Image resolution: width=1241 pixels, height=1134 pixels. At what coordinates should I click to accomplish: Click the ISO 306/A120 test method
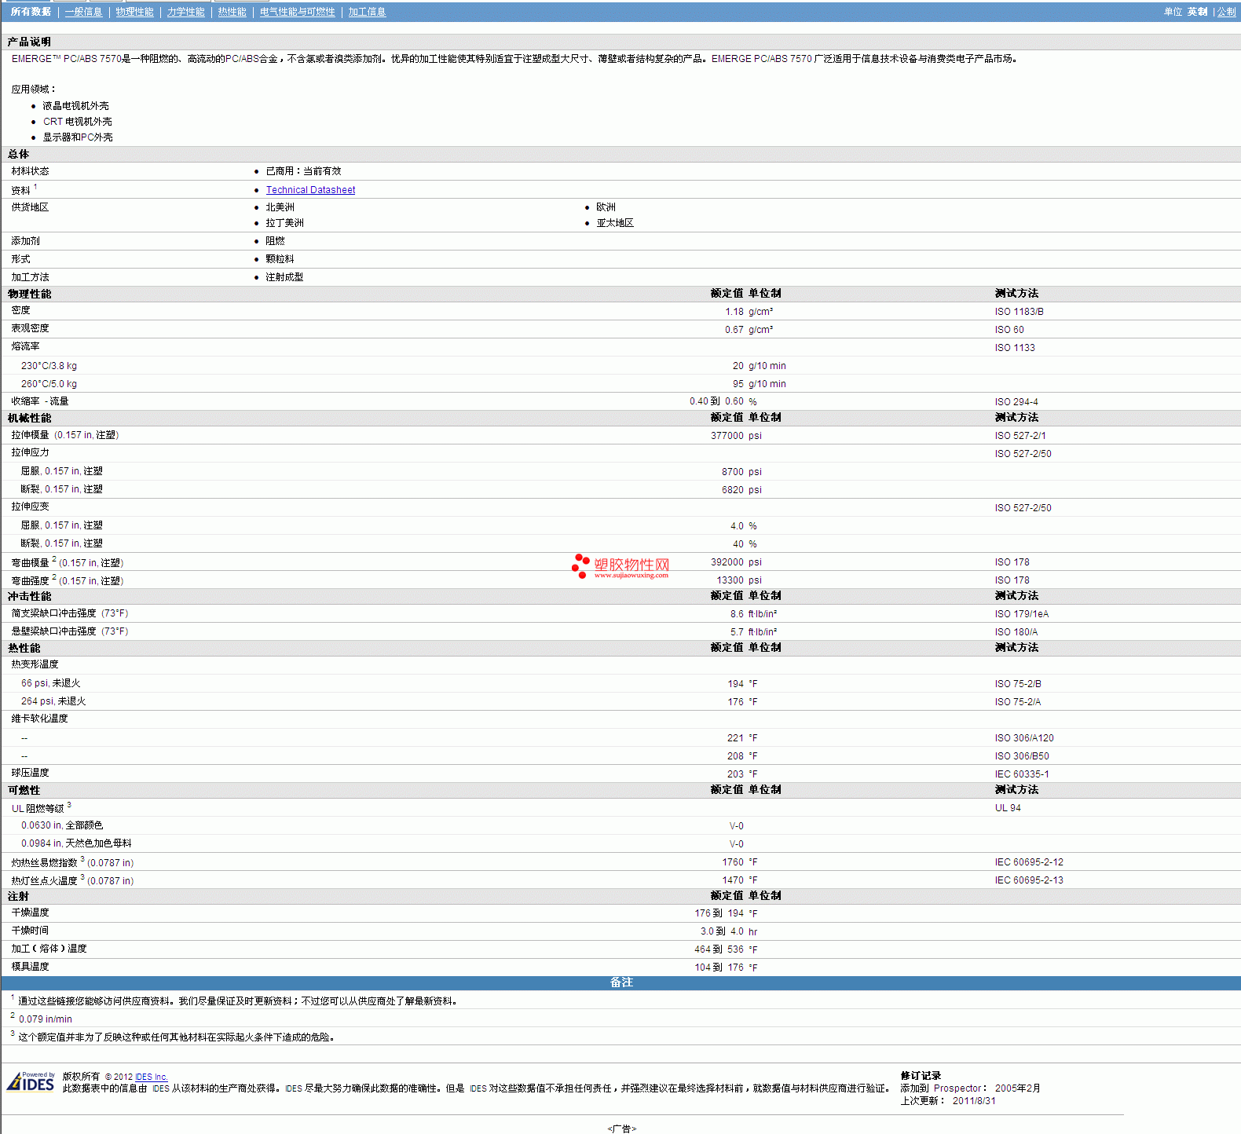1024,738
